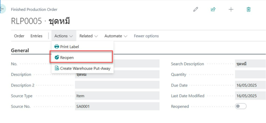This screenshot has width=266, height=123.
Task: Select Reopen from the Actions menu
Action: click(81, 58)
